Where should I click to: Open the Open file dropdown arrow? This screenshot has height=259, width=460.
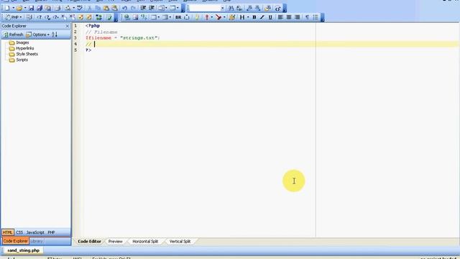[25, 8]
